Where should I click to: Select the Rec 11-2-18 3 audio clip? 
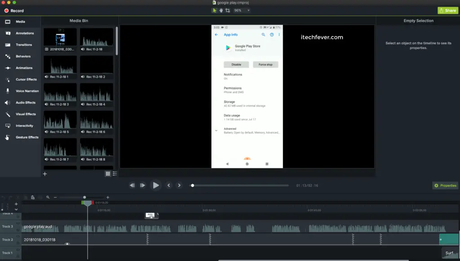(60, 95)
